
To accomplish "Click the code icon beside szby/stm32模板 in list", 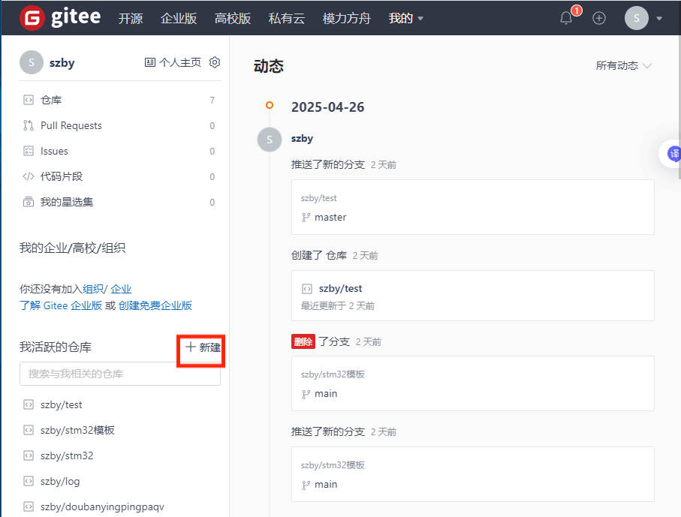I will coord(29,431).
